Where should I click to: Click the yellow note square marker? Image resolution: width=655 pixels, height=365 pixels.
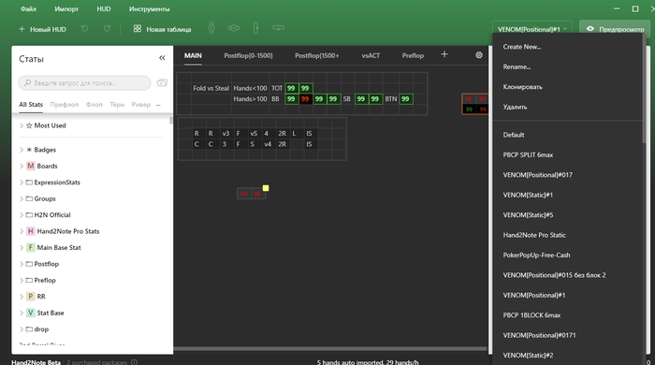[x=266, y=188]
